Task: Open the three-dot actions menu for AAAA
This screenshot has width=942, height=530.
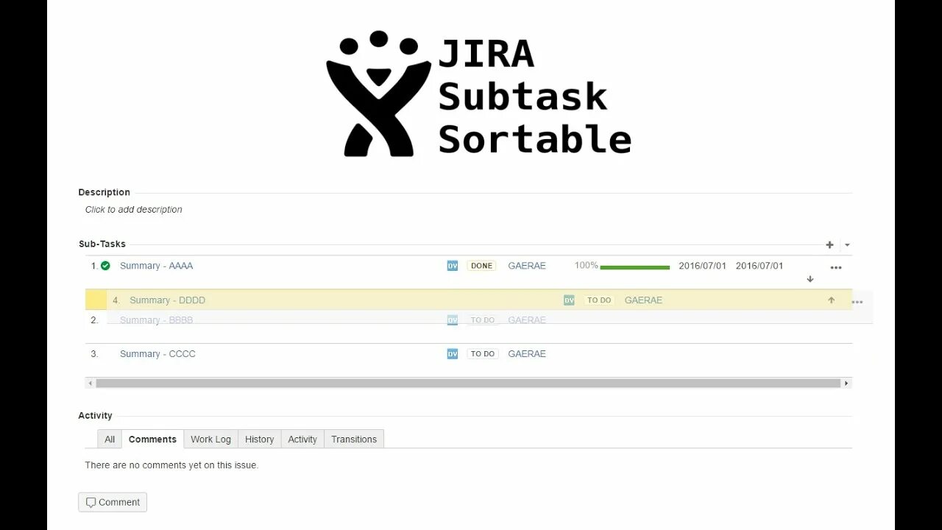Action: [836, 268]
